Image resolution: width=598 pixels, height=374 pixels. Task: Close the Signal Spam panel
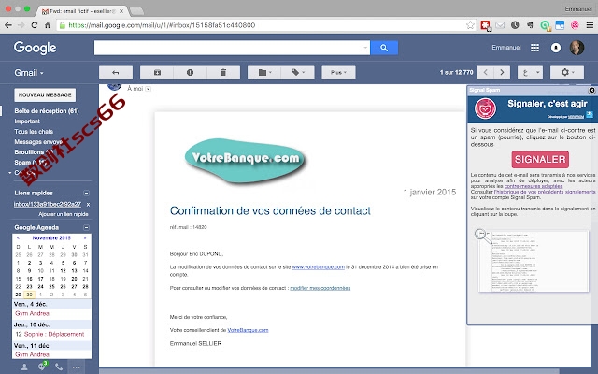(591, 90)
